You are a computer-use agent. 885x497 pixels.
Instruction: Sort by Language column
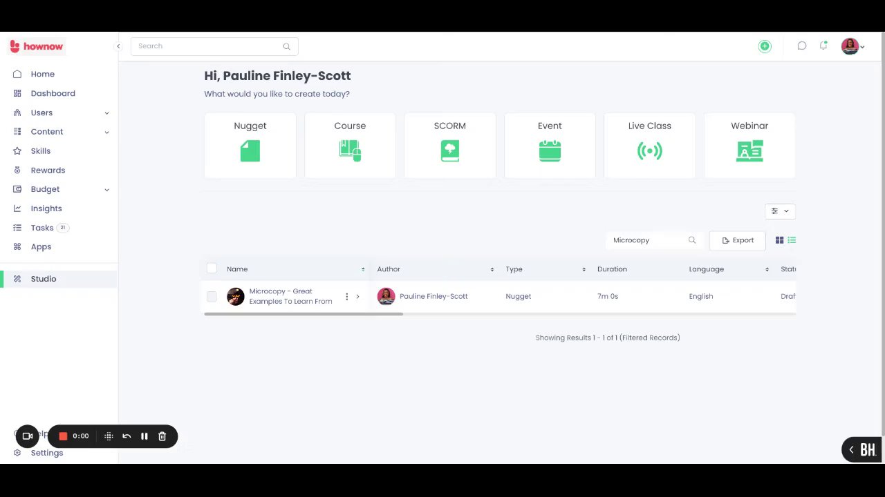767,269
